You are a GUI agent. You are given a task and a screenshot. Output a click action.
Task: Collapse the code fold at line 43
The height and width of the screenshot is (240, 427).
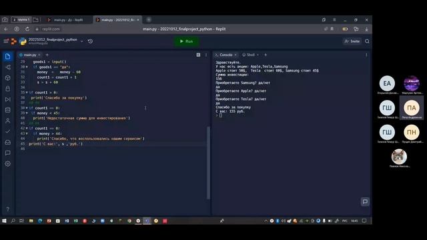pos(27,133)
